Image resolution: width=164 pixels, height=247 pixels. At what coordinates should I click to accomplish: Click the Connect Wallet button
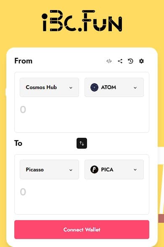(x=82, y=229)
